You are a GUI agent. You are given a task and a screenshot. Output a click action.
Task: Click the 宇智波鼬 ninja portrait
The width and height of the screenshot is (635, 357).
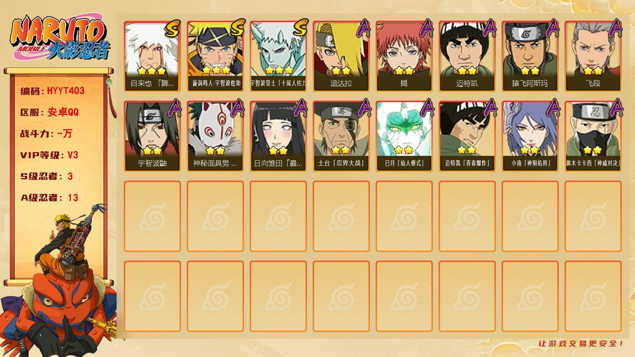coord(152,136)
